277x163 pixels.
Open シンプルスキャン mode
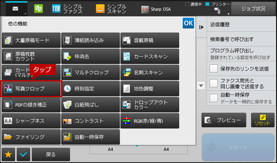coord(111,9)
